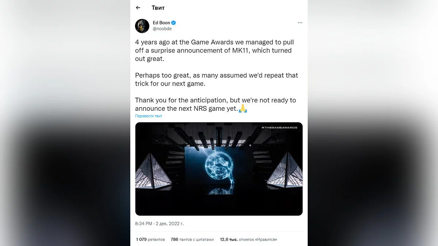The height and width of the screenshot is (246, 438).
Task: Click the 8:34 PM timestamp
Action: click(x=144, y=223)
